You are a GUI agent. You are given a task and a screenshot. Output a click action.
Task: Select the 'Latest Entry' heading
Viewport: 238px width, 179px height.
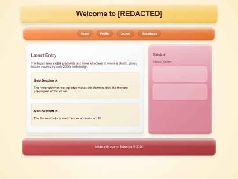[44, 55]
